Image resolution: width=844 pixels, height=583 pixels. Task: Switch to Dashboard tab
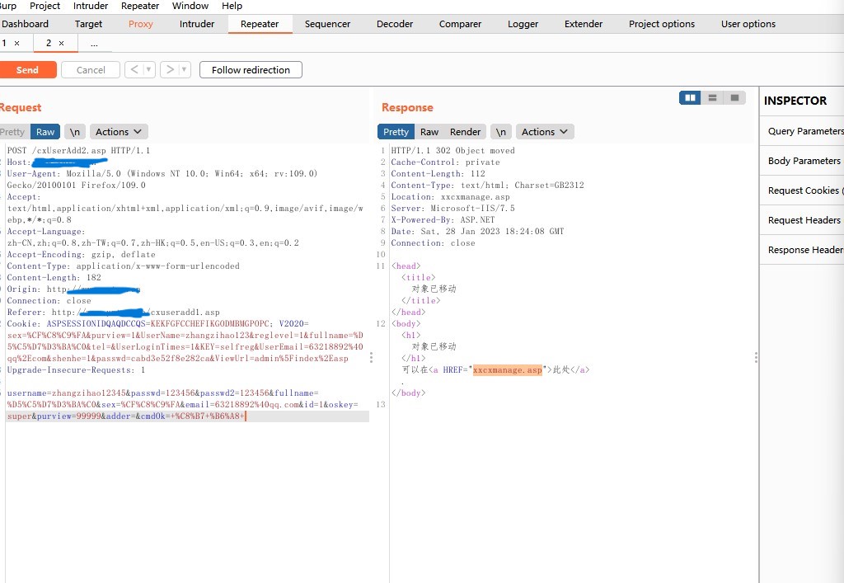[x=25, y=24]
